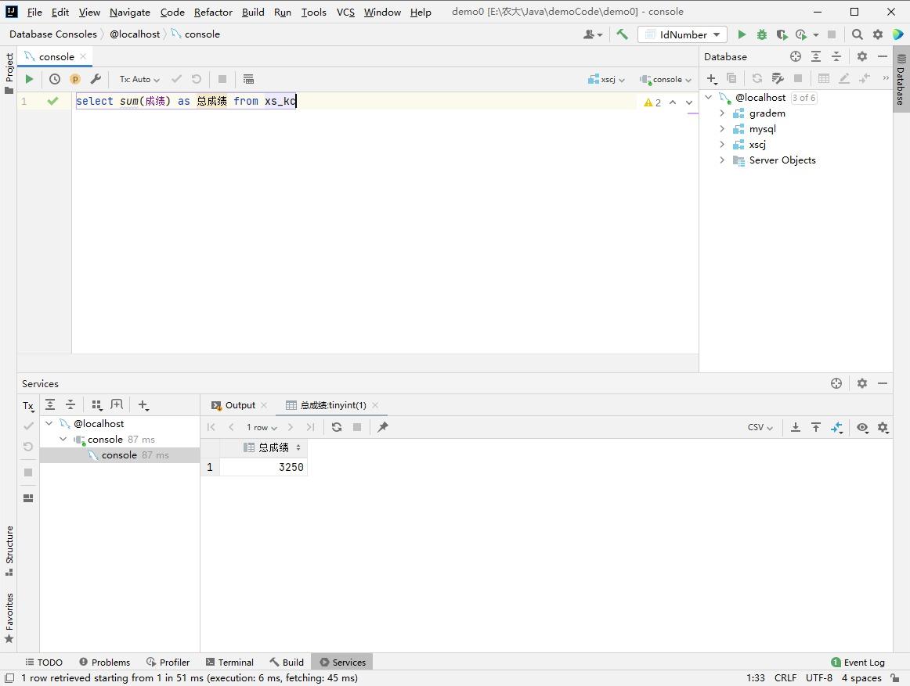Expand the gradem database node

pyautogui.click(x=722, y=113)
